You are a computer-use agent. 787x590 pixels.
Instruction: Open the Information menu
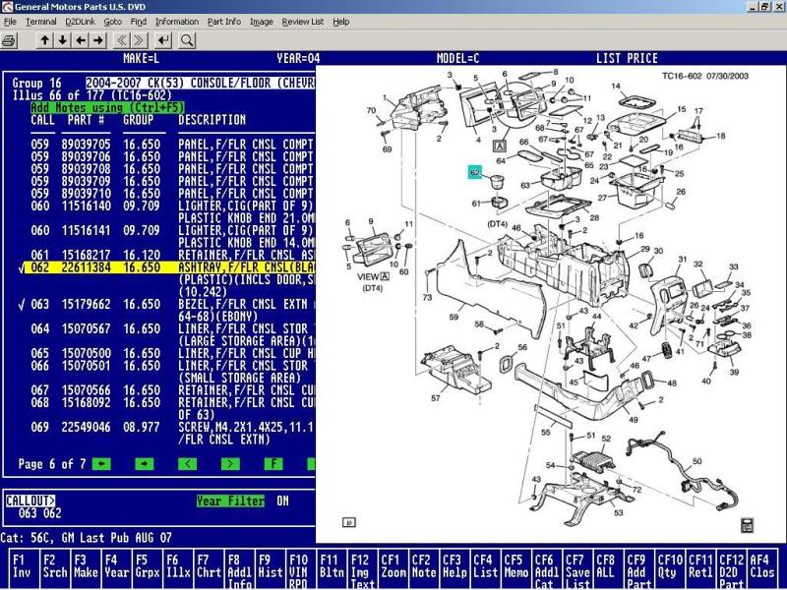(177, 22)
